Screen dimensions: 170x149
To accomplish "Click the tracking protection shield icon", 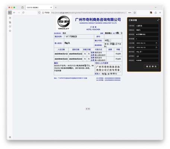I will [39, 13].
